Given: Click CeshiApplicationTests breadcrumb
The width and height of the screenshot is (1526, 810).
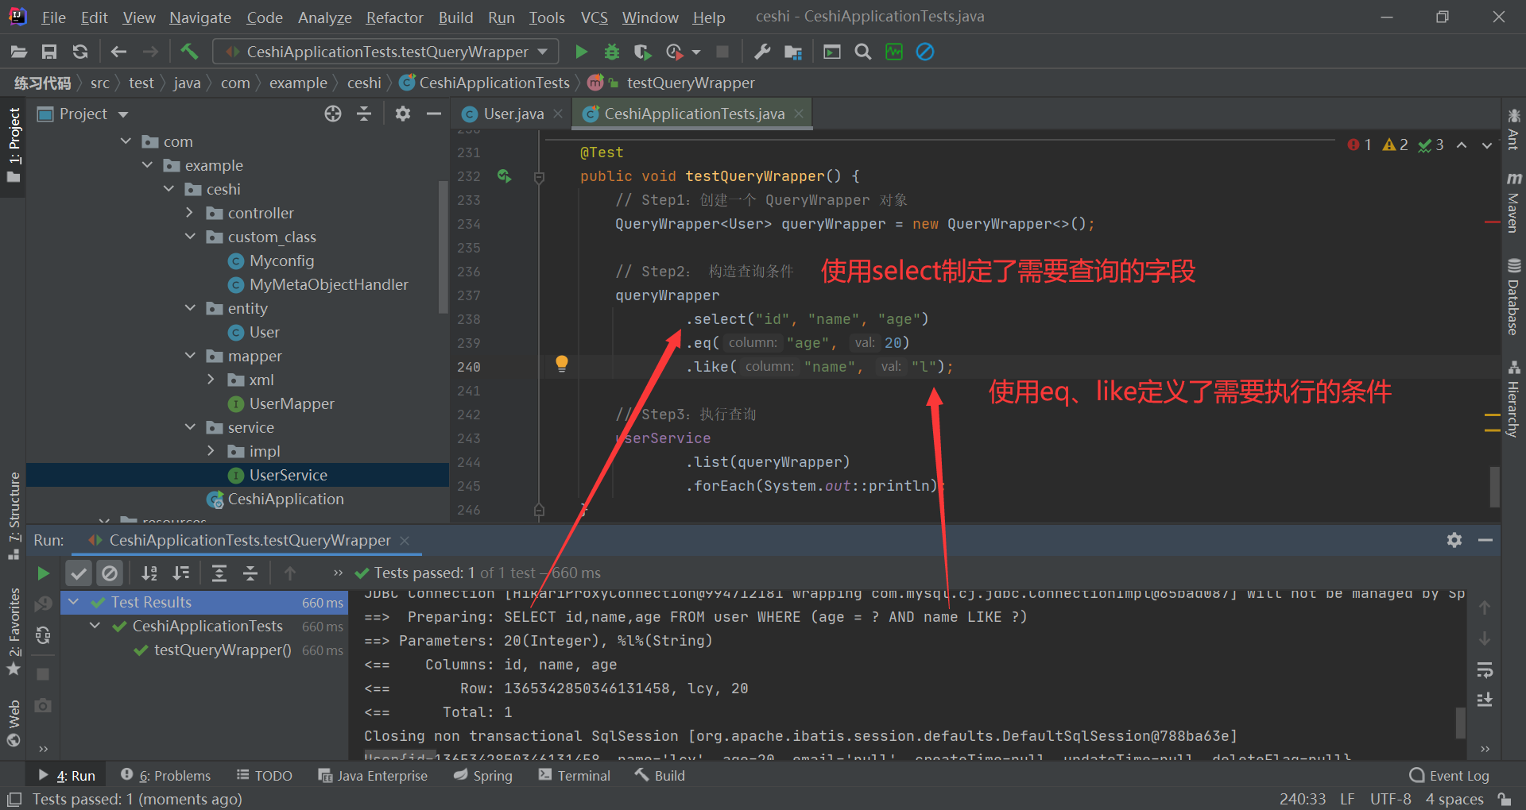Looking at the screenshot, I should (484, 83).
